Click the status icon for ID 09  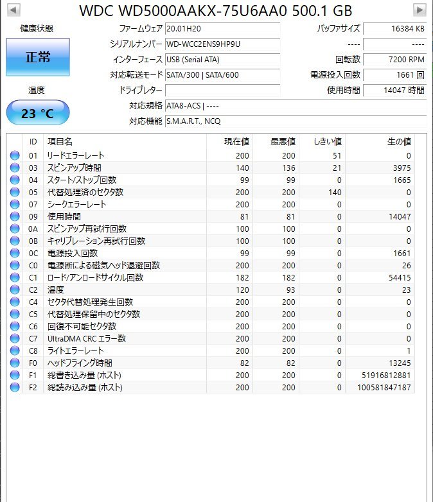pyautogui.click(x=15, y=216)
